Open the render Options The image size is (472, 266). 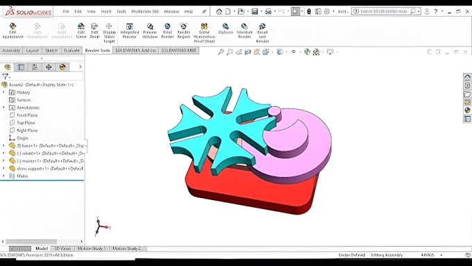pyautogui.click(x=226, y=28)
